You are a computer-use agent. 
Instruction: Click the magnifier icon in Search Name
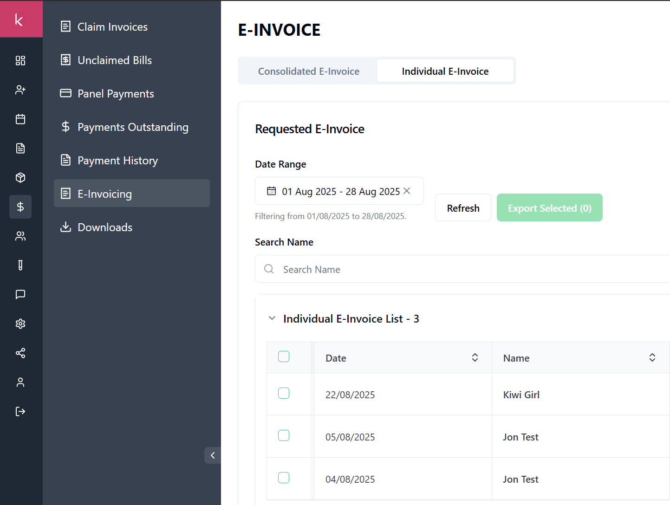[x=269, y=269]
